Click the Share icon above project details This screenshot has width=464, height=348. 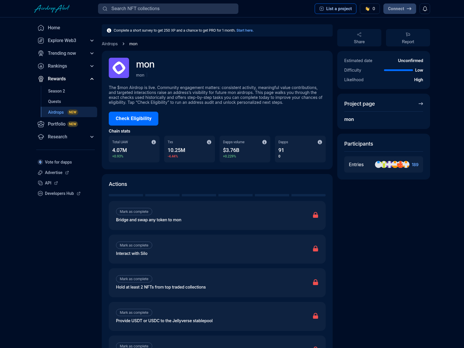click(x=359, y=35)
